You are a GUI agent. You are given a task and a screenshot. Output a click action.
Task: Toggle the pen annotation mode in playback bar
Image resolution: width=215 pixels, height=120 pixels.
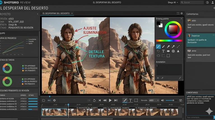[x=125, y=100]
